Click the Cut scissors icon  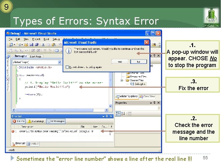43,45
